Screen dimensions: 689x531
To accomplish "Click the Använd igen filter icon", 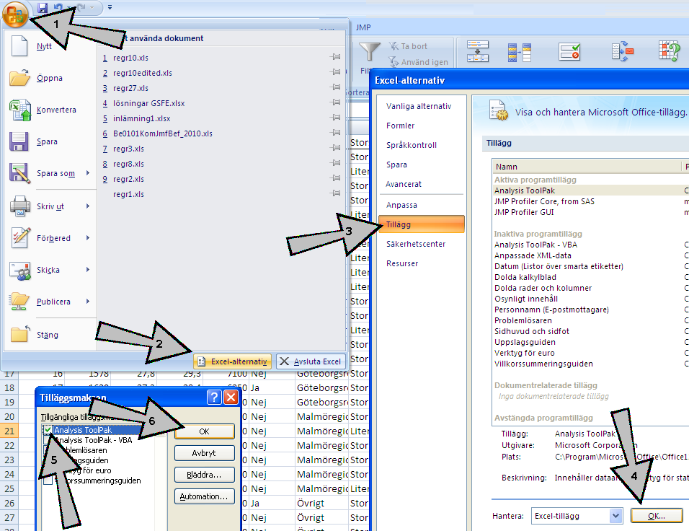I will click(x=394, y=61).
